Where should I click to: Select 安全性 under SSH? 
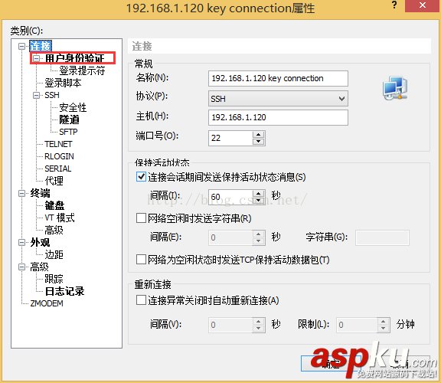coord(73,107)
